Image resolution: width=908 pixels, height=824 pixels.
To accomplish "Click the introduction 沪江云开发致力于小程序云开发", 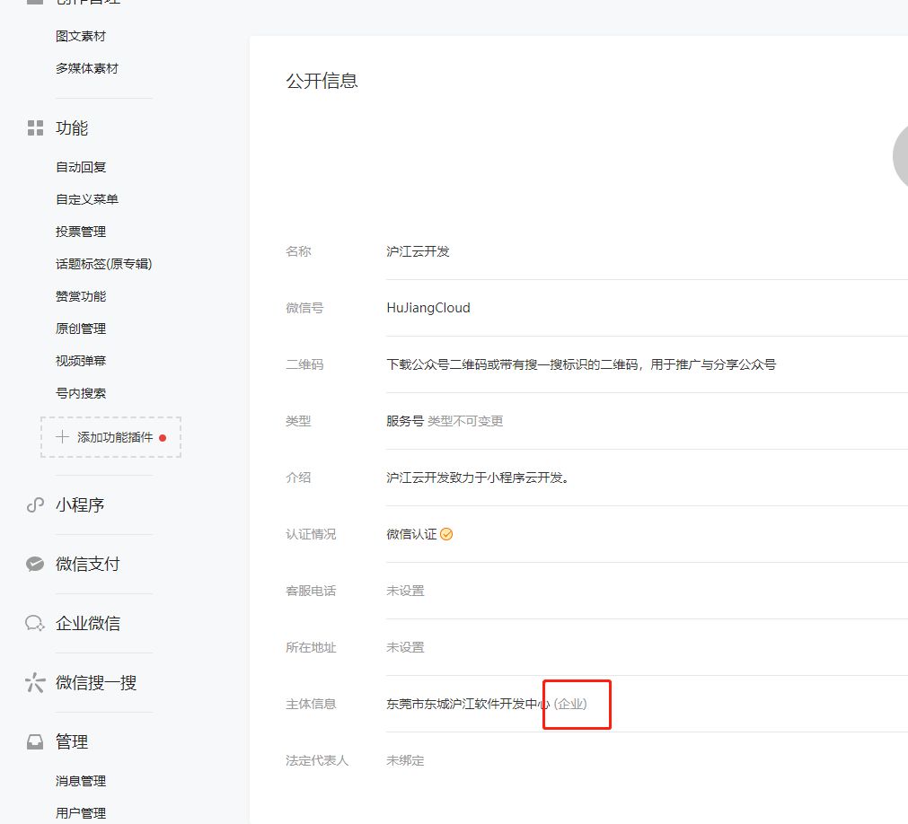I will pos(479,478).
